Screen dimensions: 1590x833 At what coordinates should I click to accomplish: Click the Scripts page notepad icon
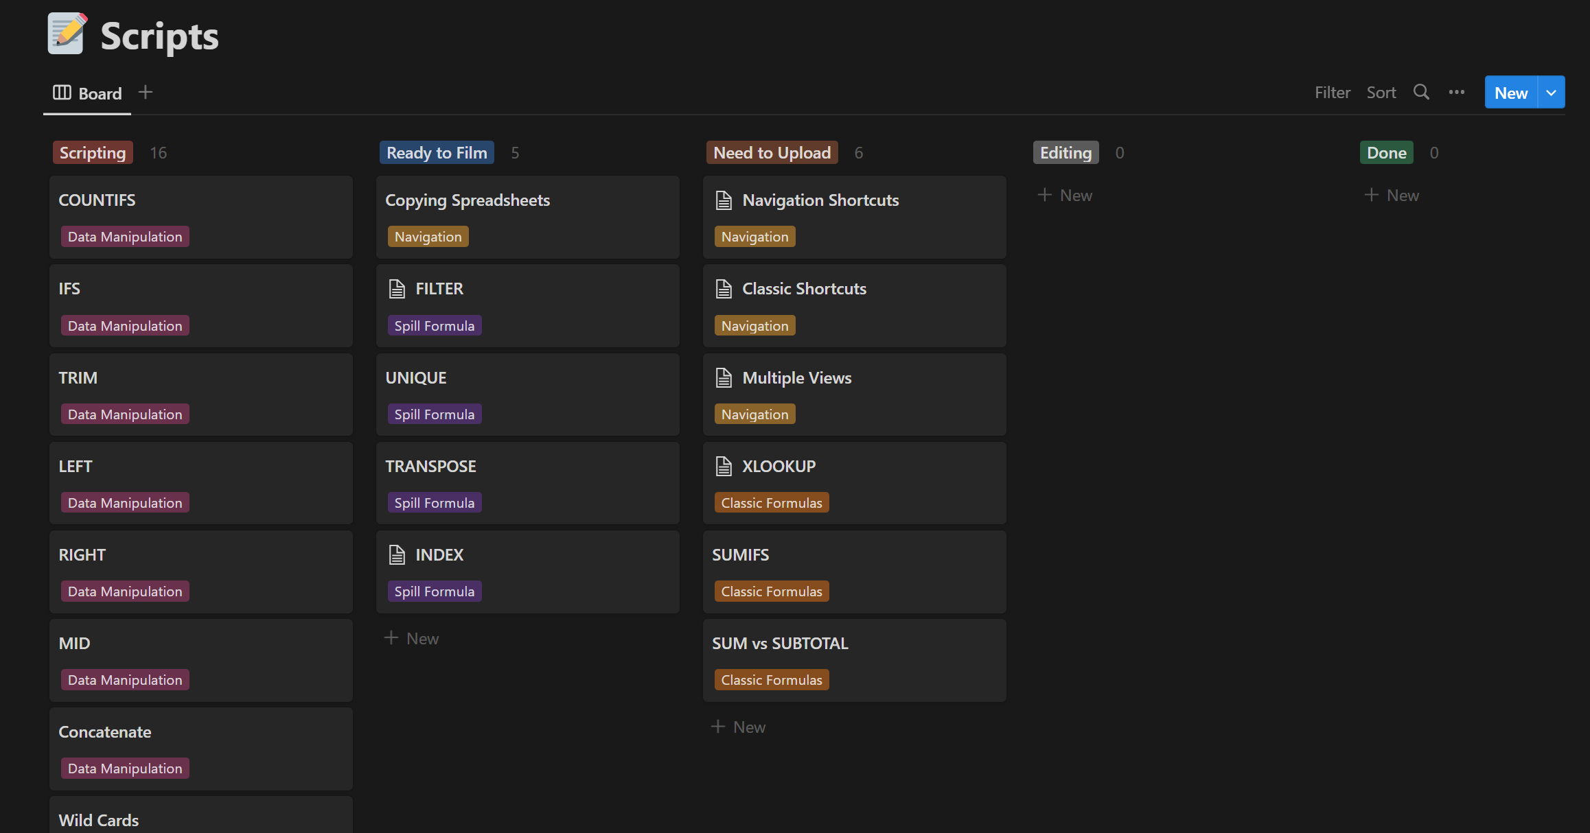tap(67, 34)
